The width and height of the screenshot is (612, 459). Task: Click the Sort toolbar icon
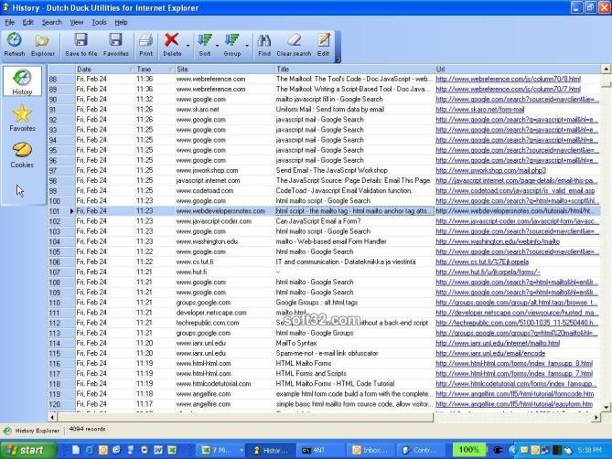coord(205,40)
